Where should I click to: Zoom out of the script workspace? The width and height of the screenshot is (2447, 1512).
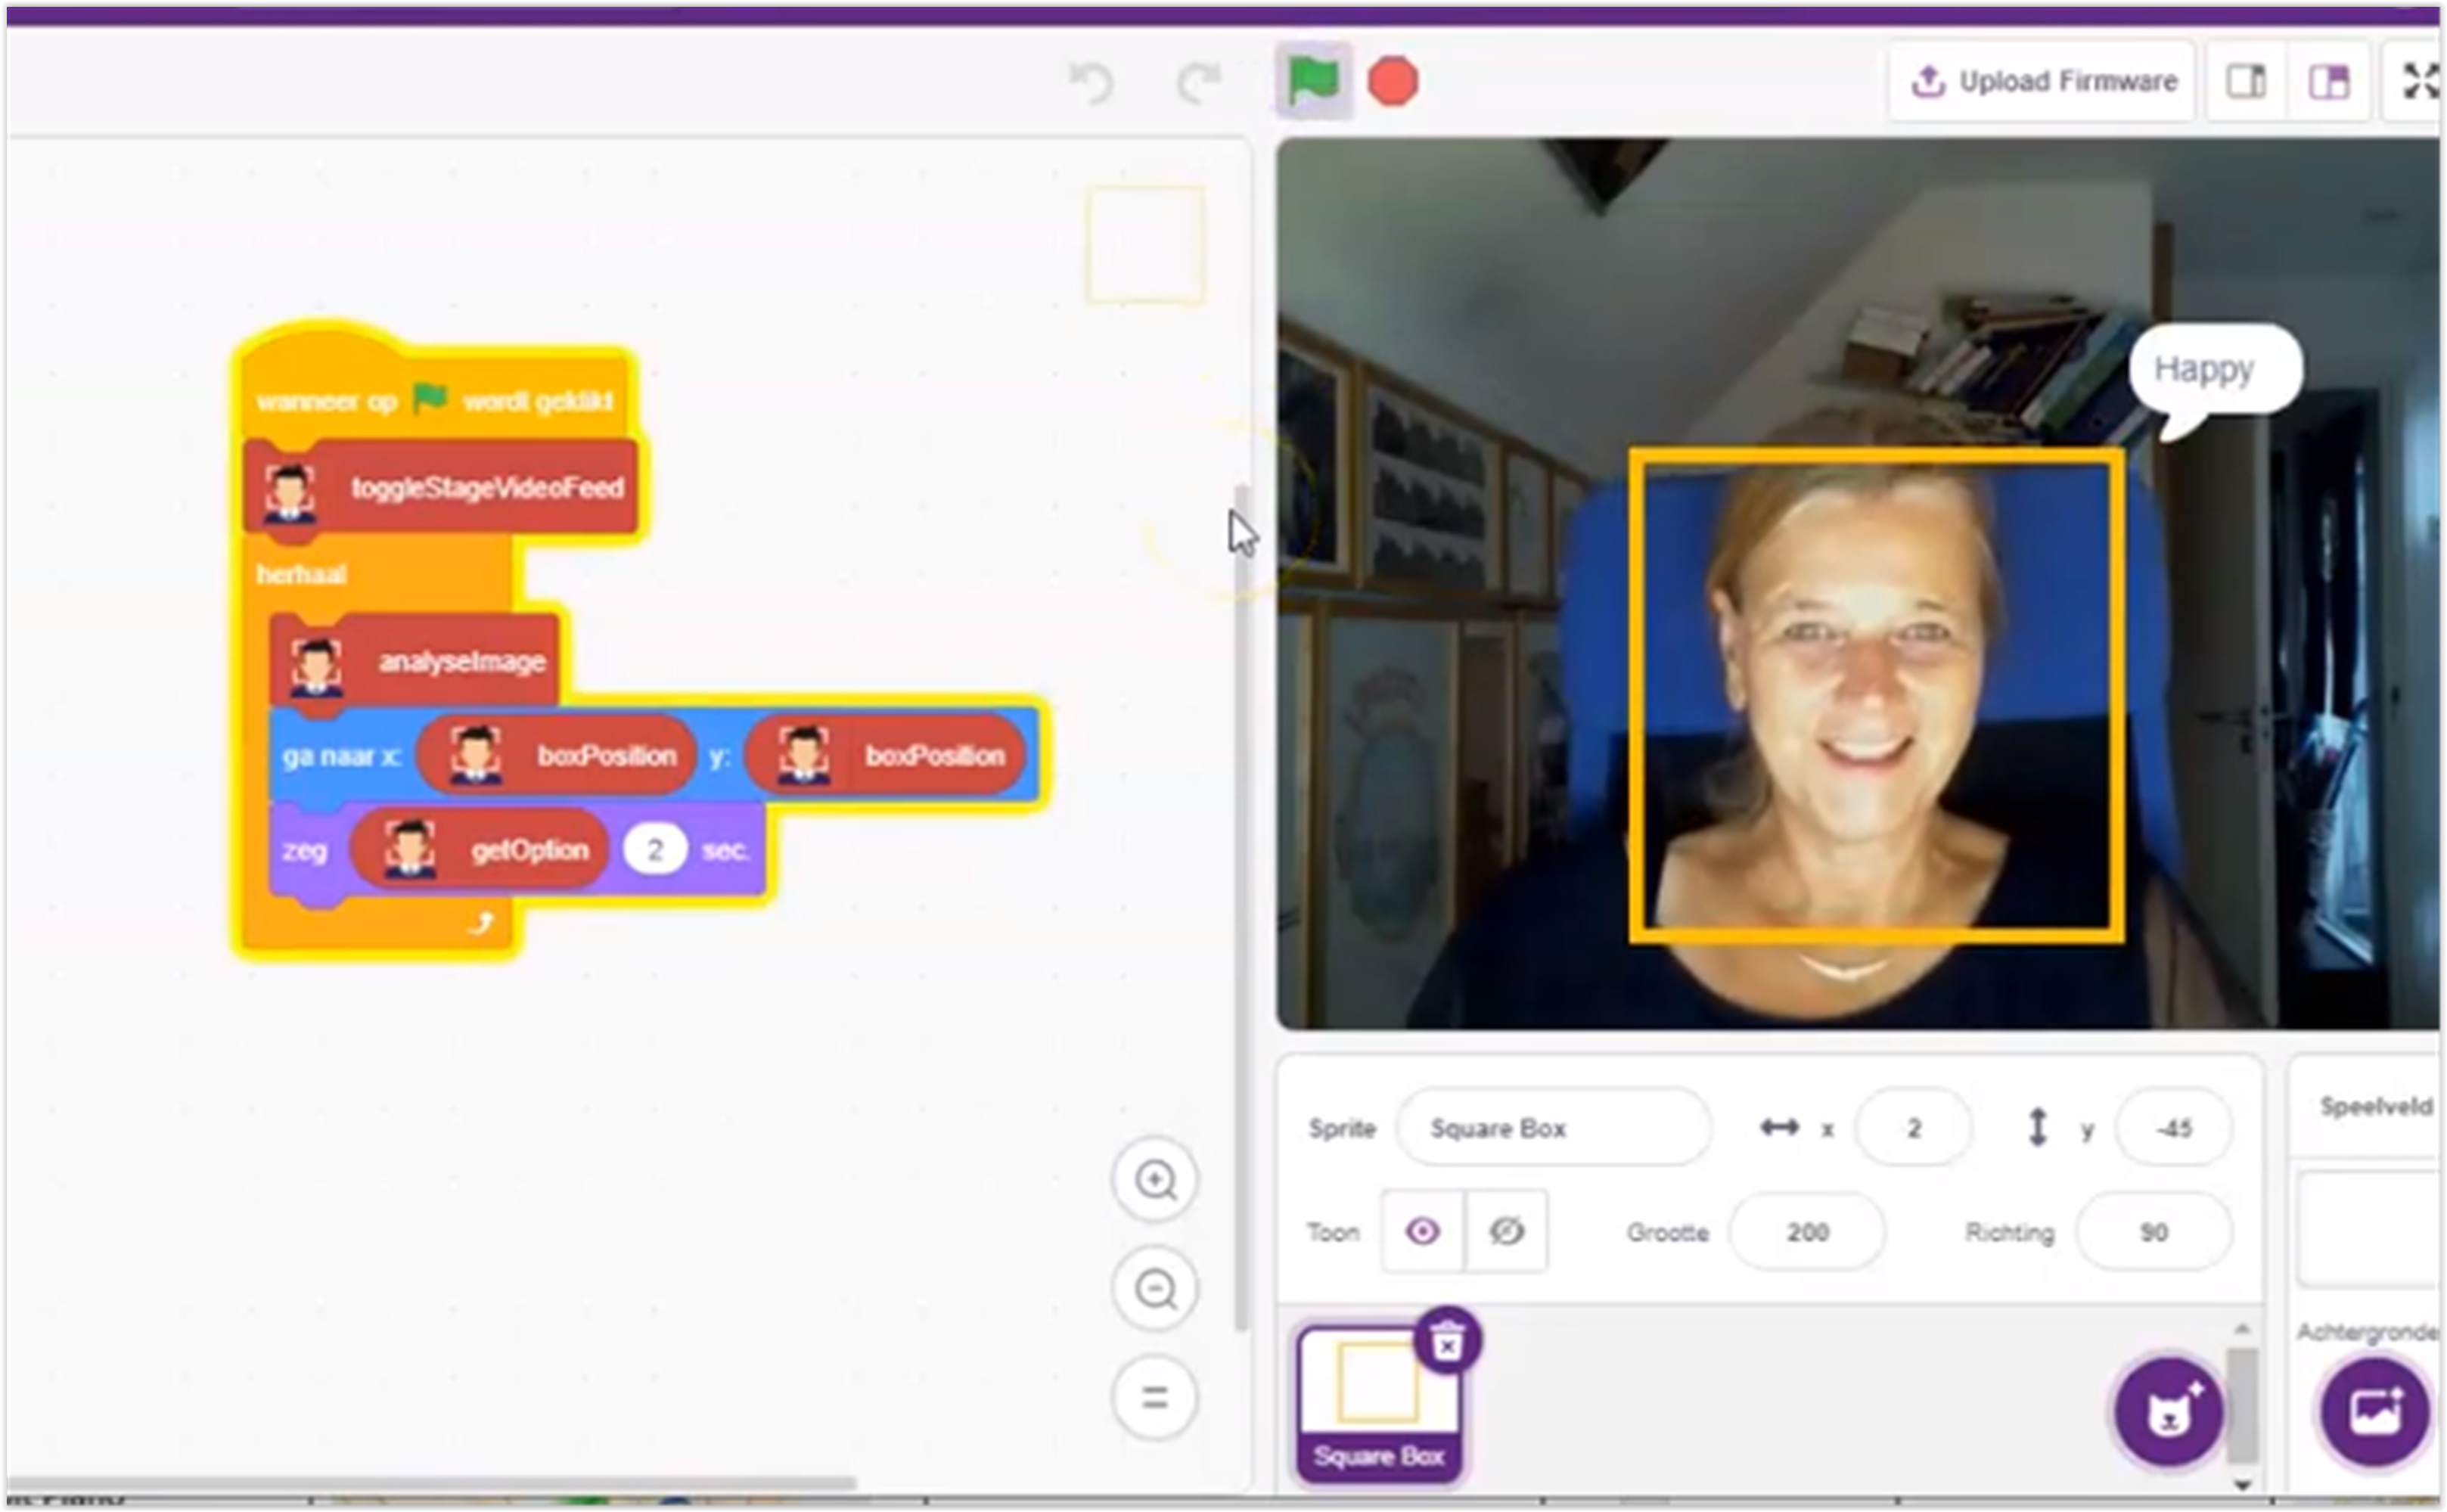[1155, 1289]
